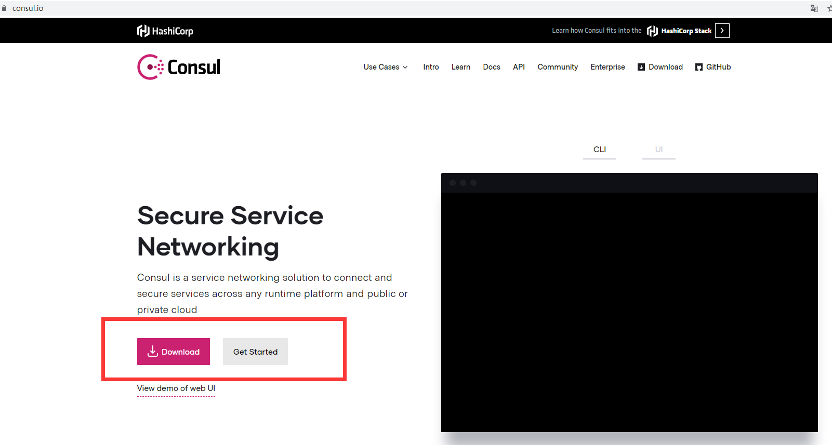
Task: Click the Consul logo
Action: (179, 67)
